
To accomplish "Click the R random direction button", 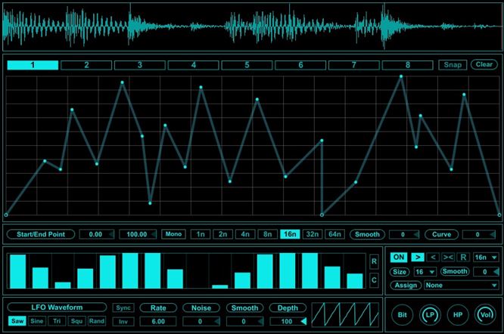I will (x=462, y=258).
